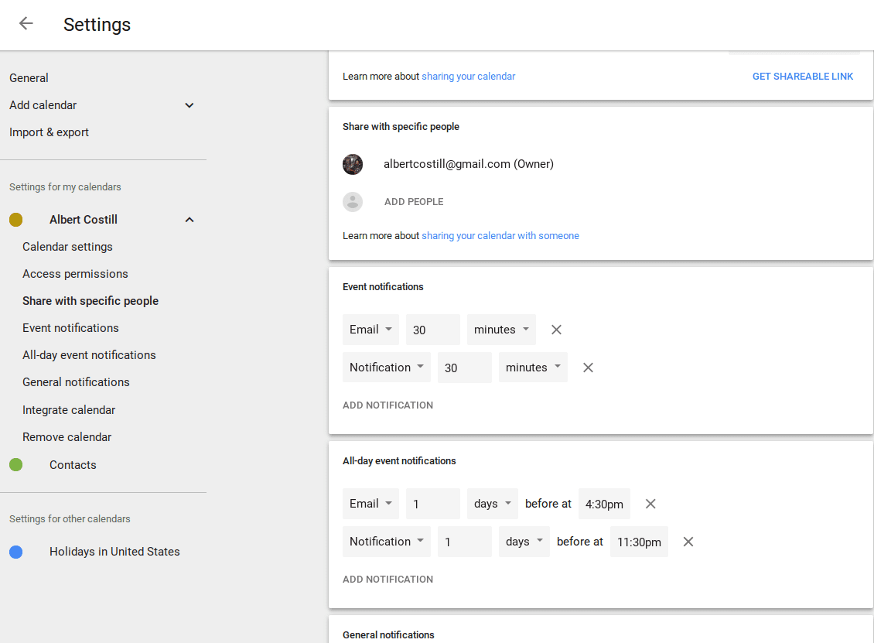
Task: Select Holidays in United States calendar
Action: click(114, 552)
